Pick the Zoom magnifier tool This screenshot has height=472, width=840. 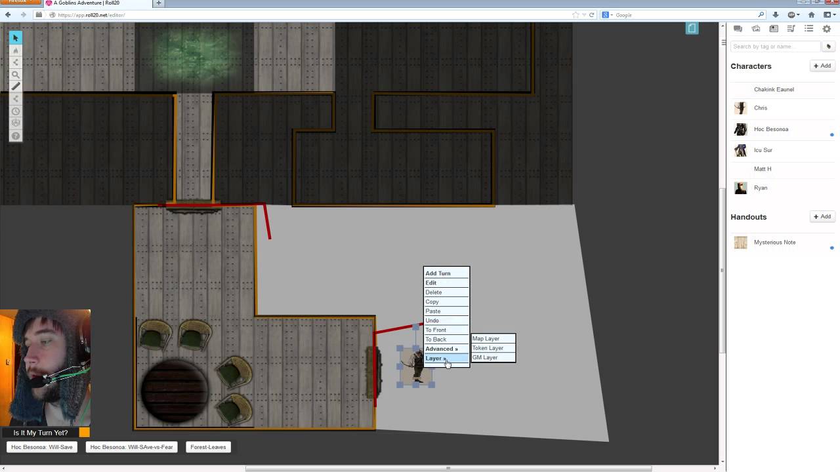16,75
